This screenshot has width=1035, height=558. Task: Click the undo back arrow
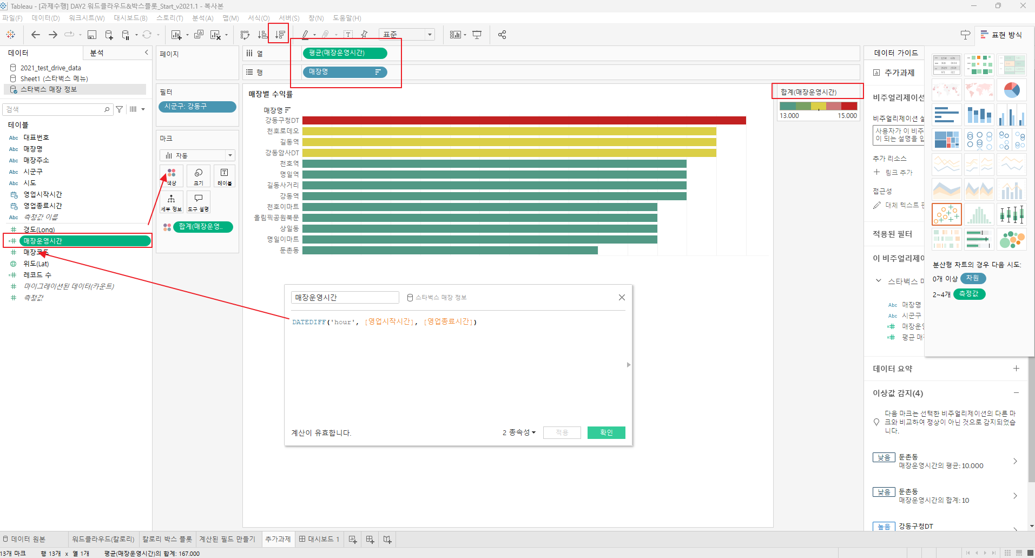36,35
